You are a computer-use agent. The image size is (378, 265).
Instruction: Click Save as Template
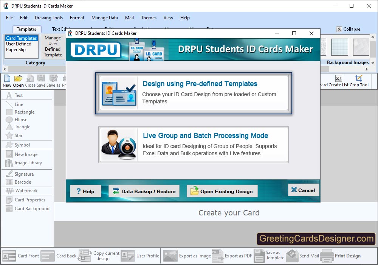click(269, 256)
